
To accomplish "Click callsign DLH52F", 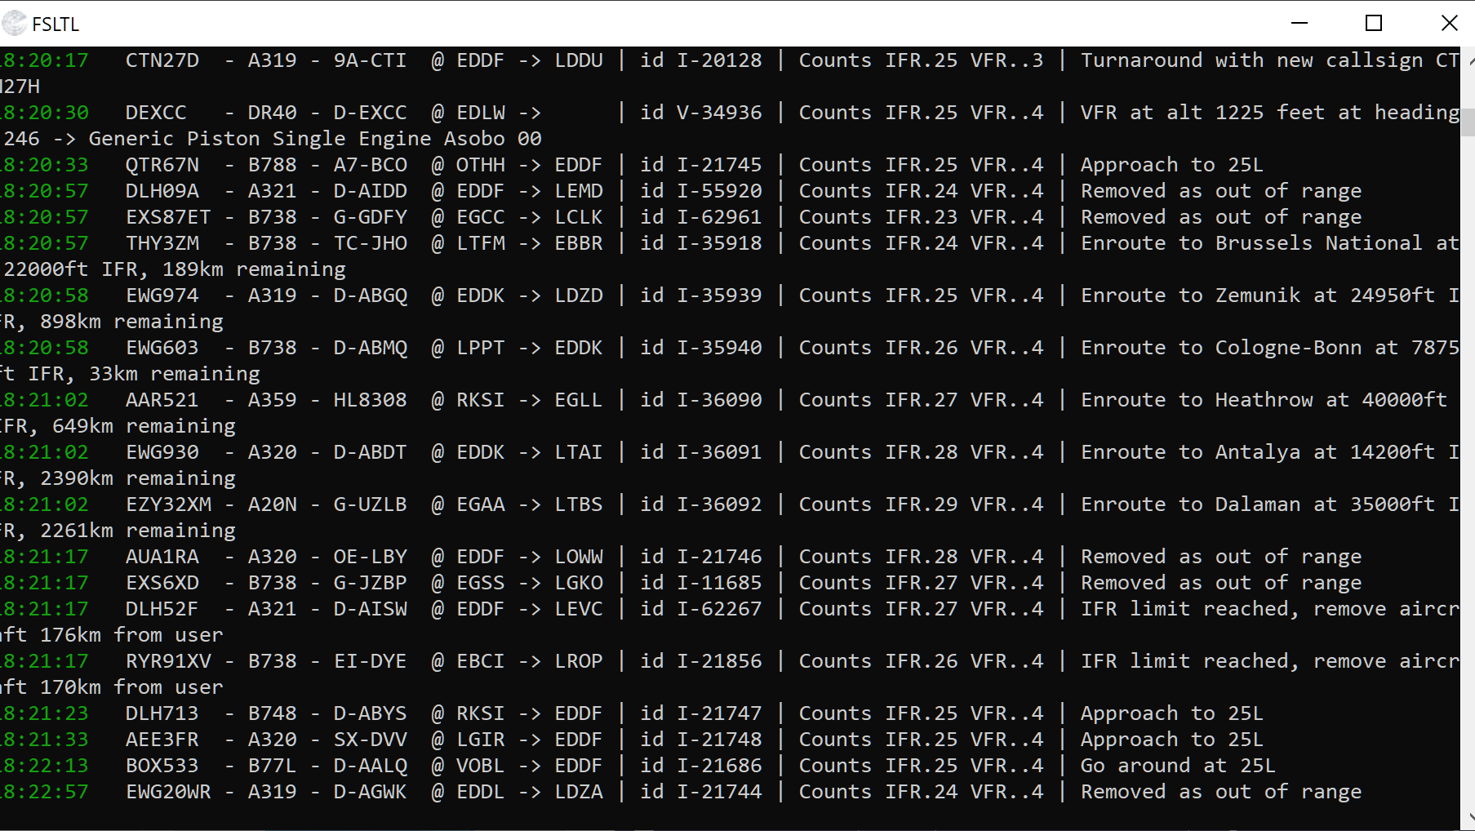I will 162,609.
